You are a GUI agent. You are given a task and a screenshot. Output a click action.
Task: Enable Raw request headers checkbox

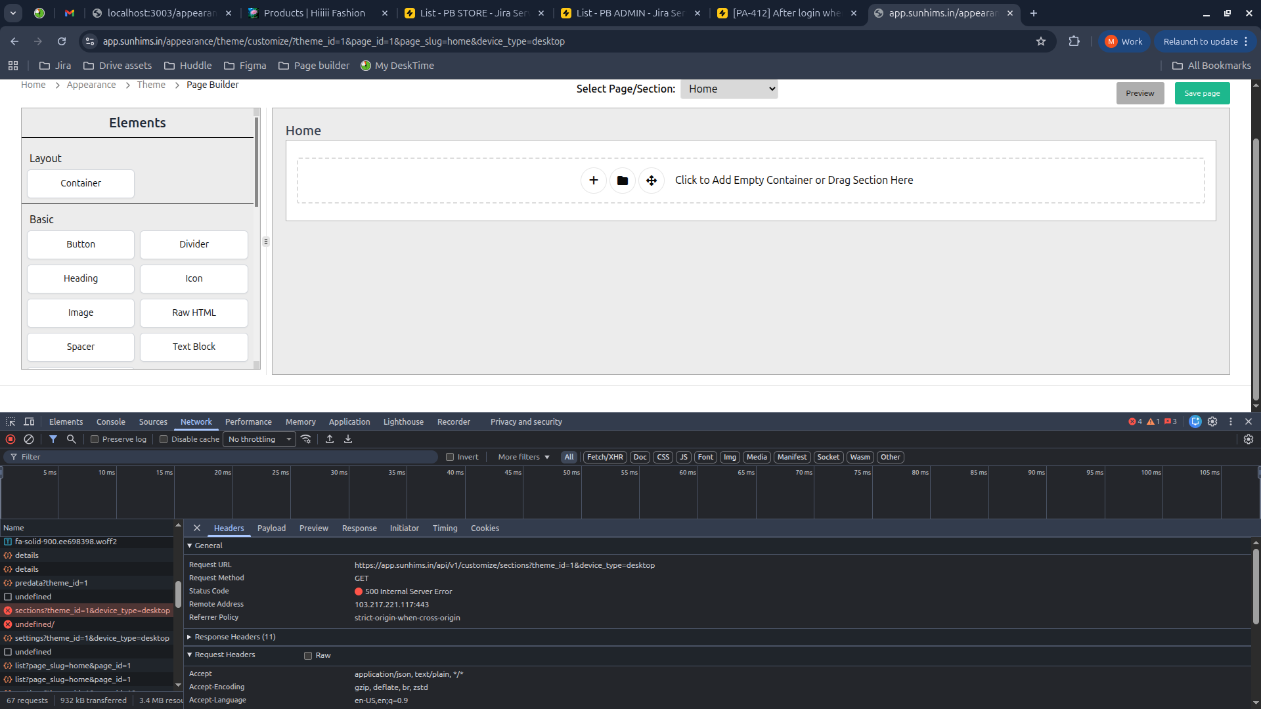(x=308, y=655)
